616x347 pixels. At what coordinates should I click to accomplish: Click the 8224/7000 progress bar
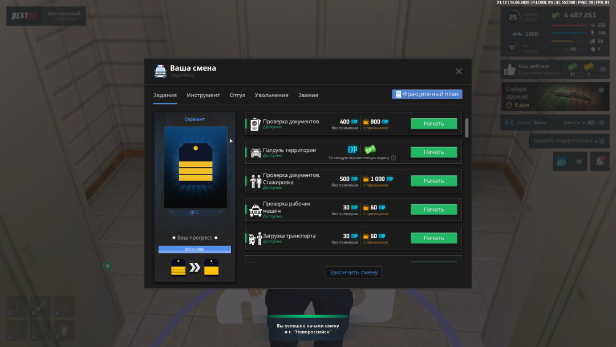point(194,249)
